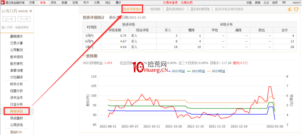Open the 资讯 menu

(53, 3)
